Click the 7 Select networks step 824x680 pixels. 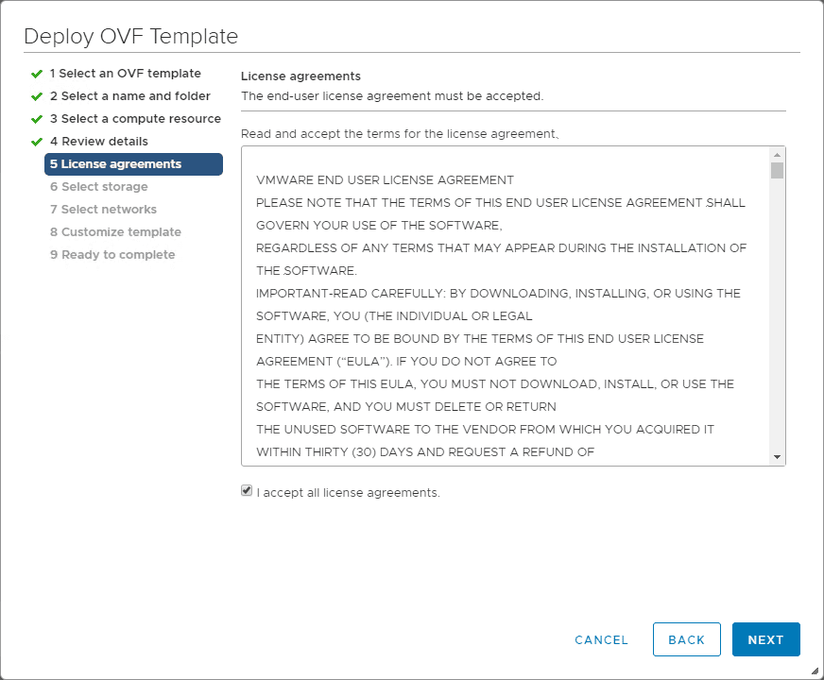[x=103, y=210]
